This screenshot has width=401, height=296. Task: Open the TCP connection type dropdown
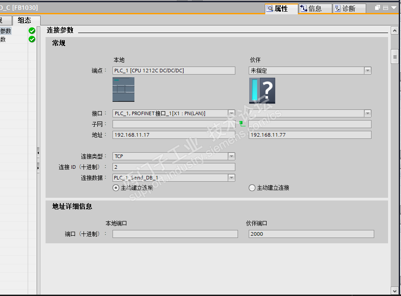(x=231, y=156)
